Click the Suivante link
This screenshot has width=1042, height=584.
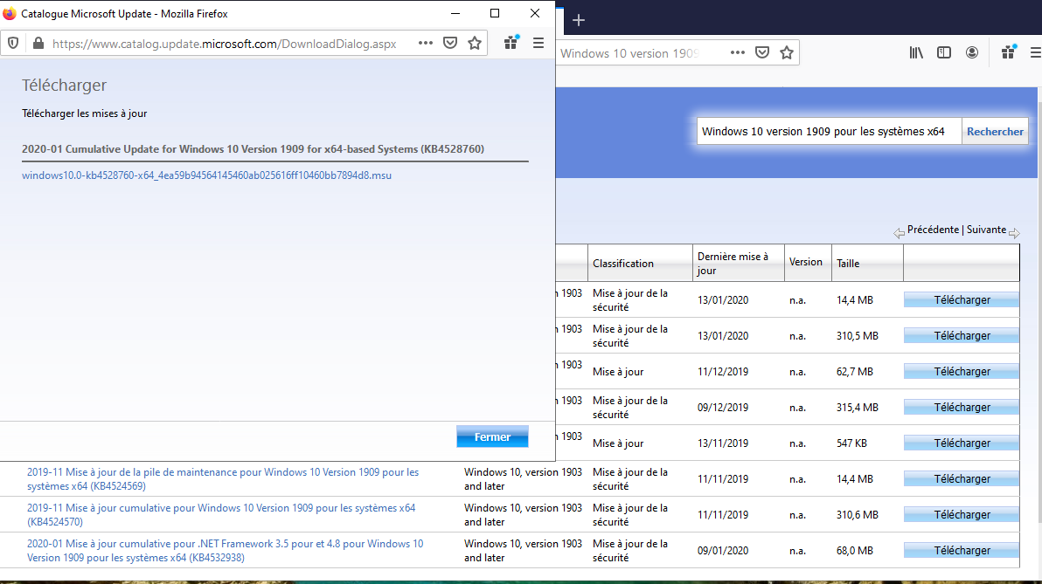[x=986, y=230]
